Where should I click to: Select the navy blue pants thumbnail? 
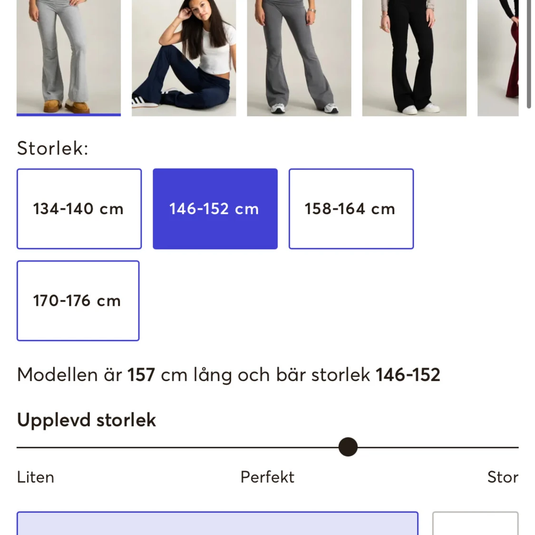[x=184, y=58]
